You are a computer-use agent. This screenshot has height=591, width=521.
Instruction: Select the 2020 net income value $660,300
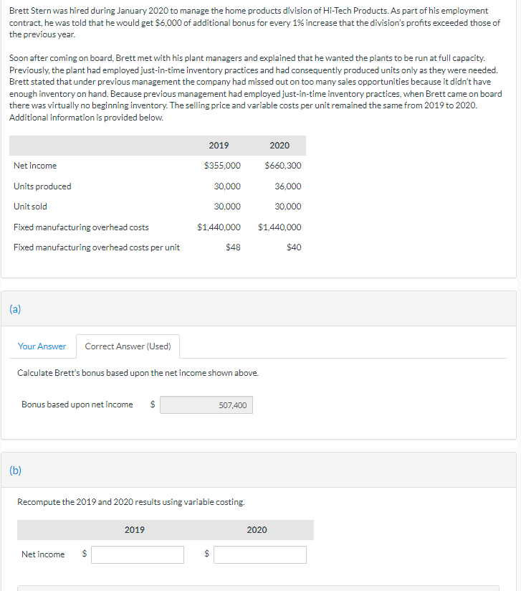click(x=283, y=166)
